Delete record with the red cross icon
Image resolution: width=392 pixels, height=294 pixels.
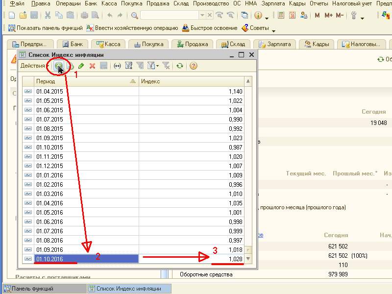tap(92, 66)
